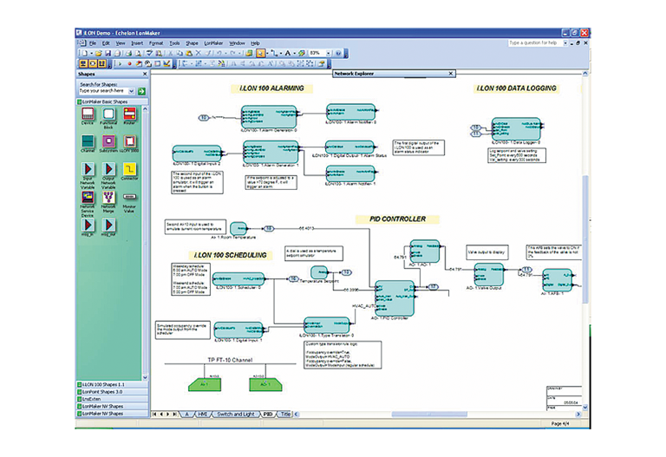Pick the Connector shape icon
The image size is (666, 457).
pyautogui.click(x=129, y=169)
